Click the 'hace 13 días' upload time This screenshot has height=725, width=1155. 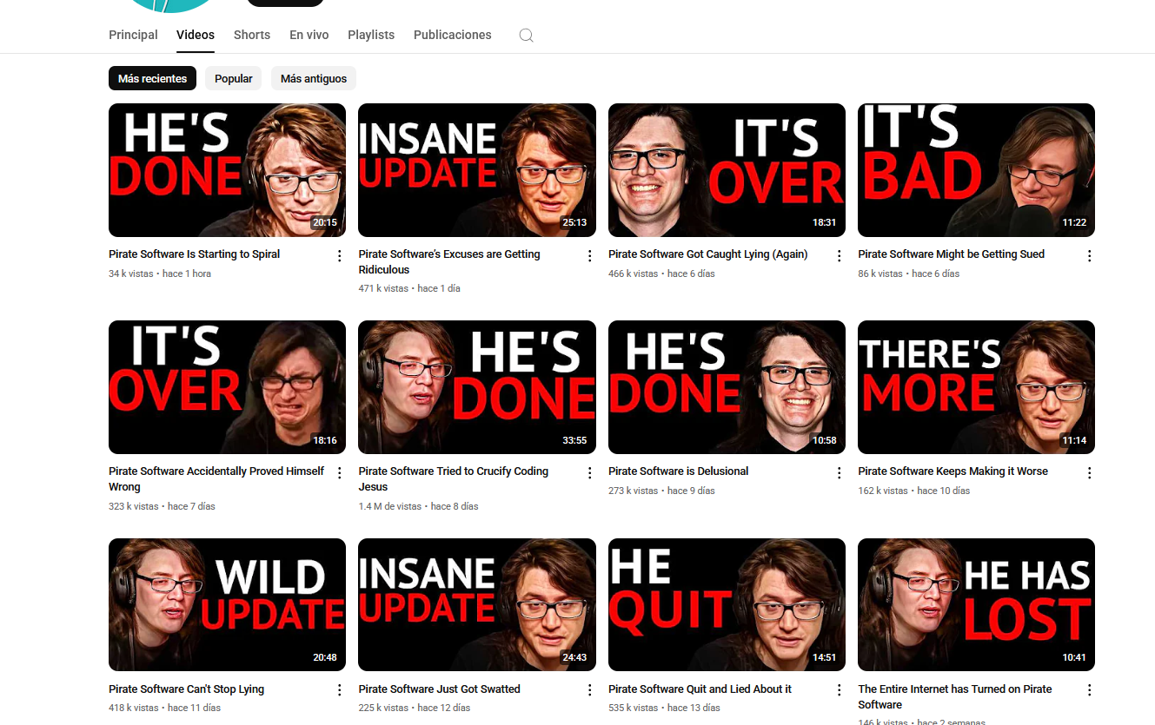click(694, 708)
